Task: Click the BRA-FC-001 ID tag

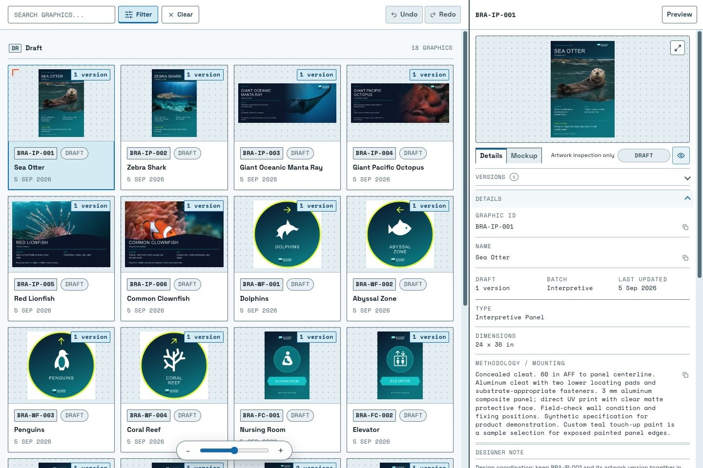Action: [260, 415]
